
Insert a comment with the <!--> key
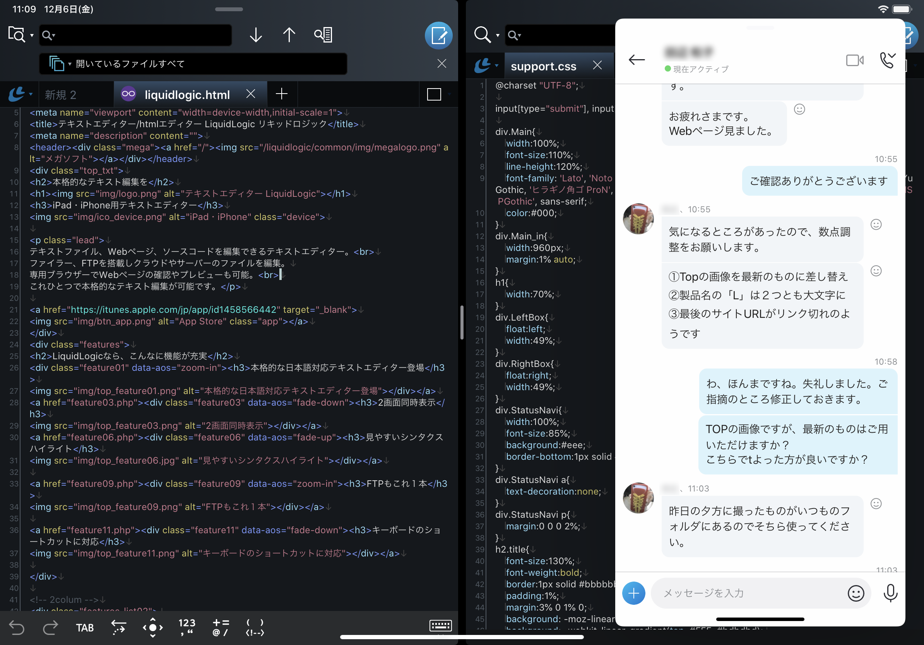pyautogui.click(x=254, y=627)
